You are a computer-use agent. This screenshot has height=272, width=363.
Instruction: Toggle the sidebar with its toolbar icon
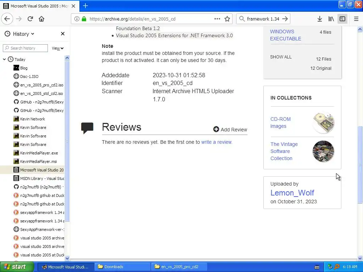coord(342,19)
